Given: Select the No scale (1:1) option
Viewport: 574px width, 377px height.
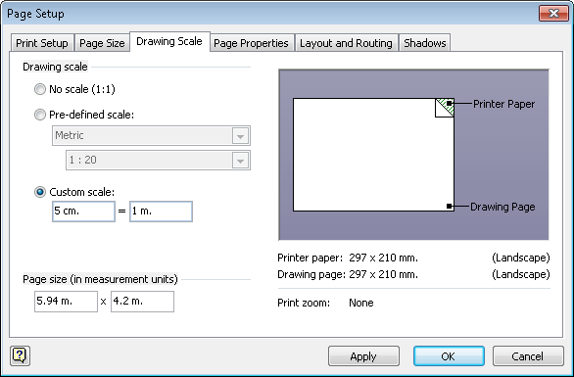Looking at the screenshot, I should (40, 89).
